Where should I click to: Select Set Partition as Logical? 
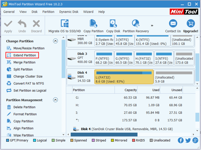pyautogui.click(x=27, y=90)
